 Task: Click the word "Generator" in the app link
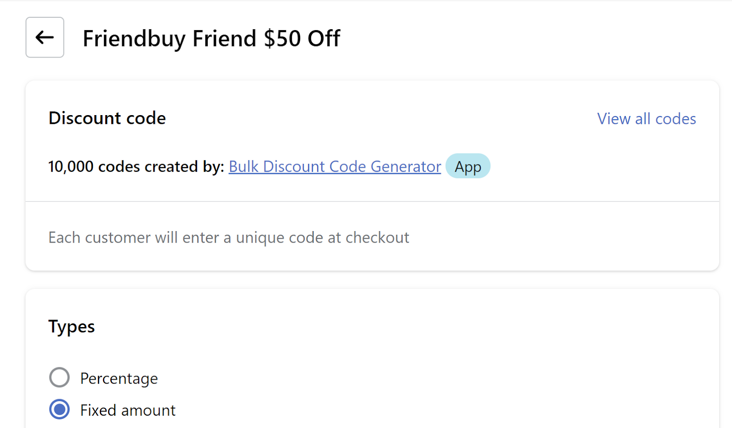pyautogui.click(x=406, y=167)
